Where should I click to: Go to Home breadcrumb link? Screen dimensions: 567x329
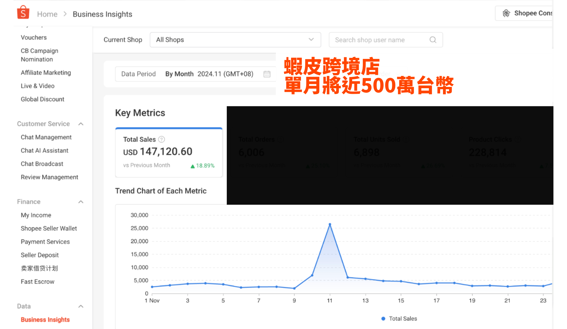[x=47, y=14]
